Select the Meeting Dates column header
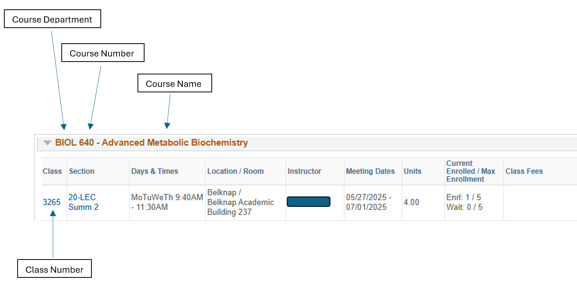Image resolution: width=577 pixels, height=286 pixels. pyautogui.click(x=370, y=171)
